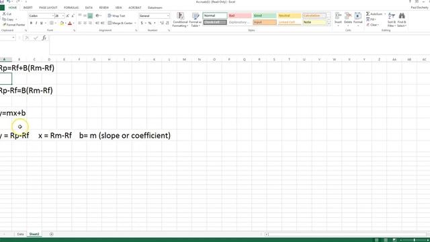Click Merge & Center

pos(120,24)
